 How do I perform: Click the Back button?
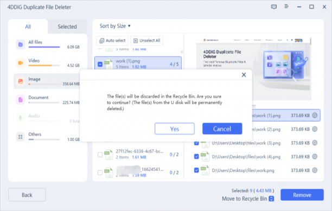(27, 195)
